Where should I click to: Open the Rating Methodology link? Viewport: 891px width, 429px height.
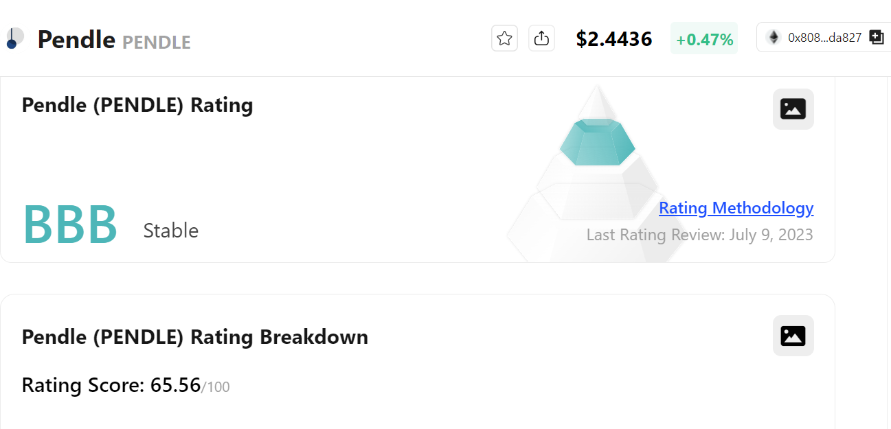point(736,208)
